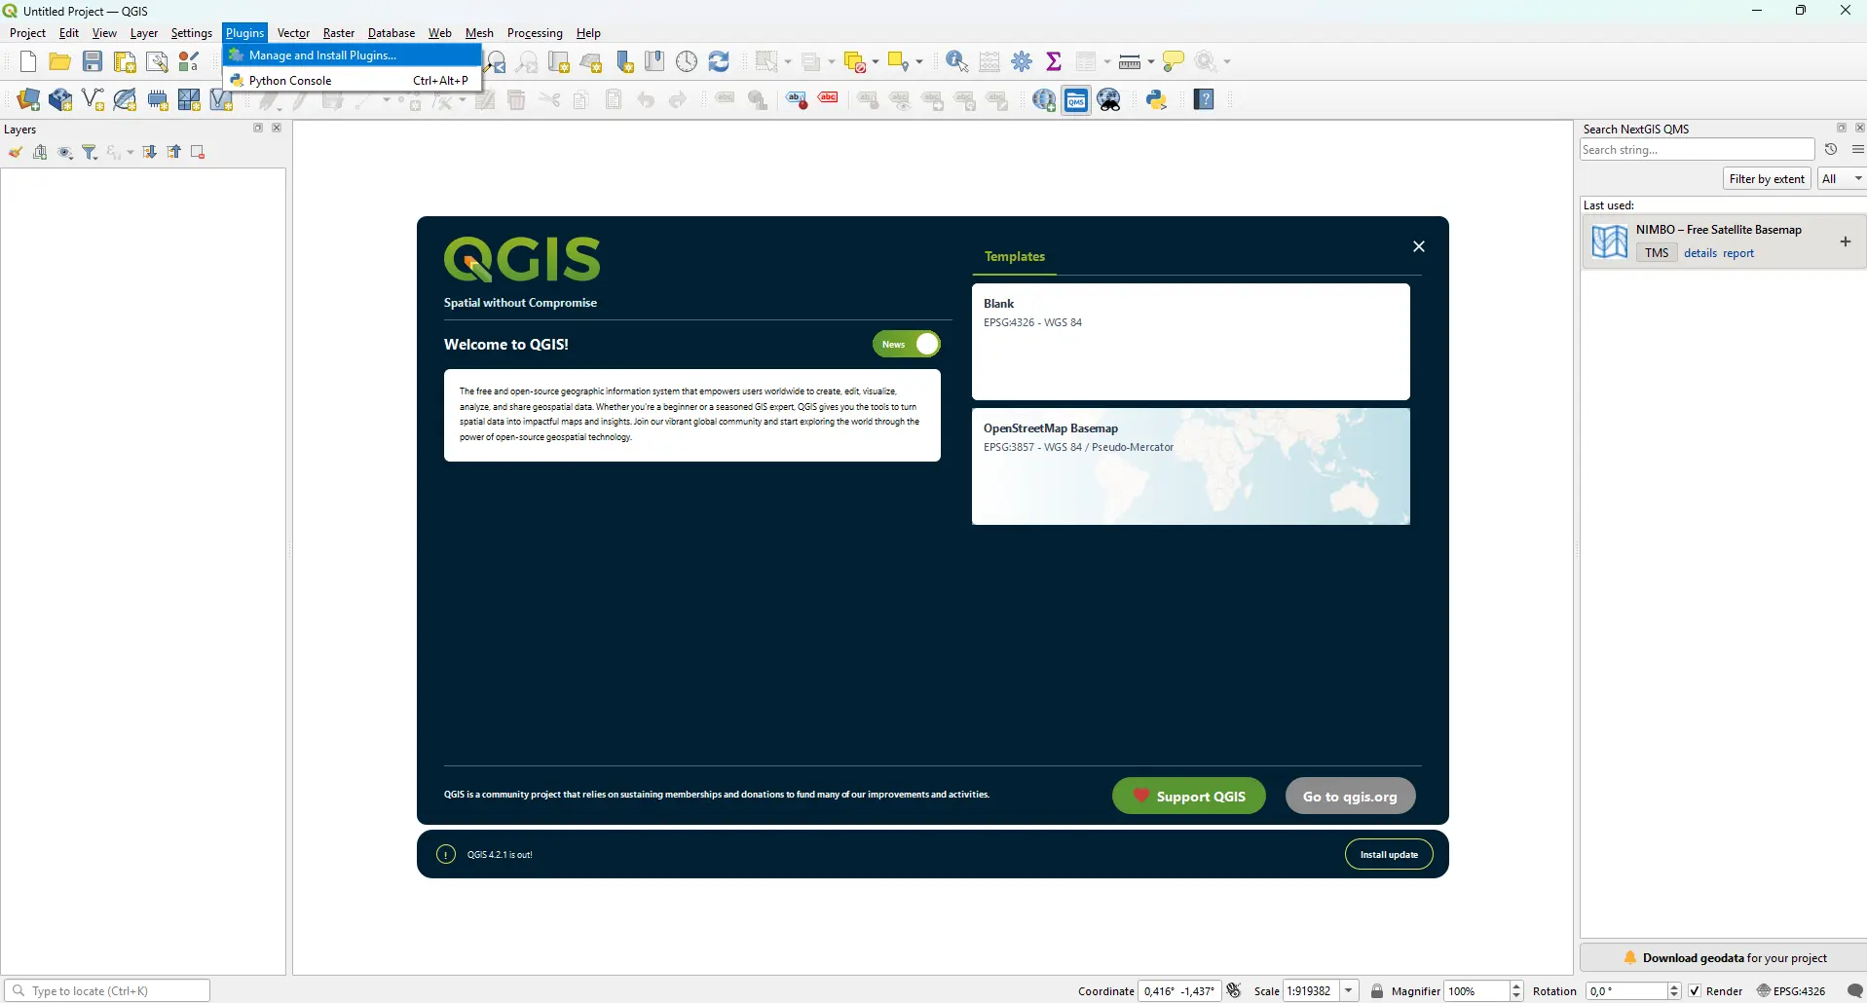The image size is (1867, 1003).
Task: Open the new print layout icon
Action: tap(125, 62)
